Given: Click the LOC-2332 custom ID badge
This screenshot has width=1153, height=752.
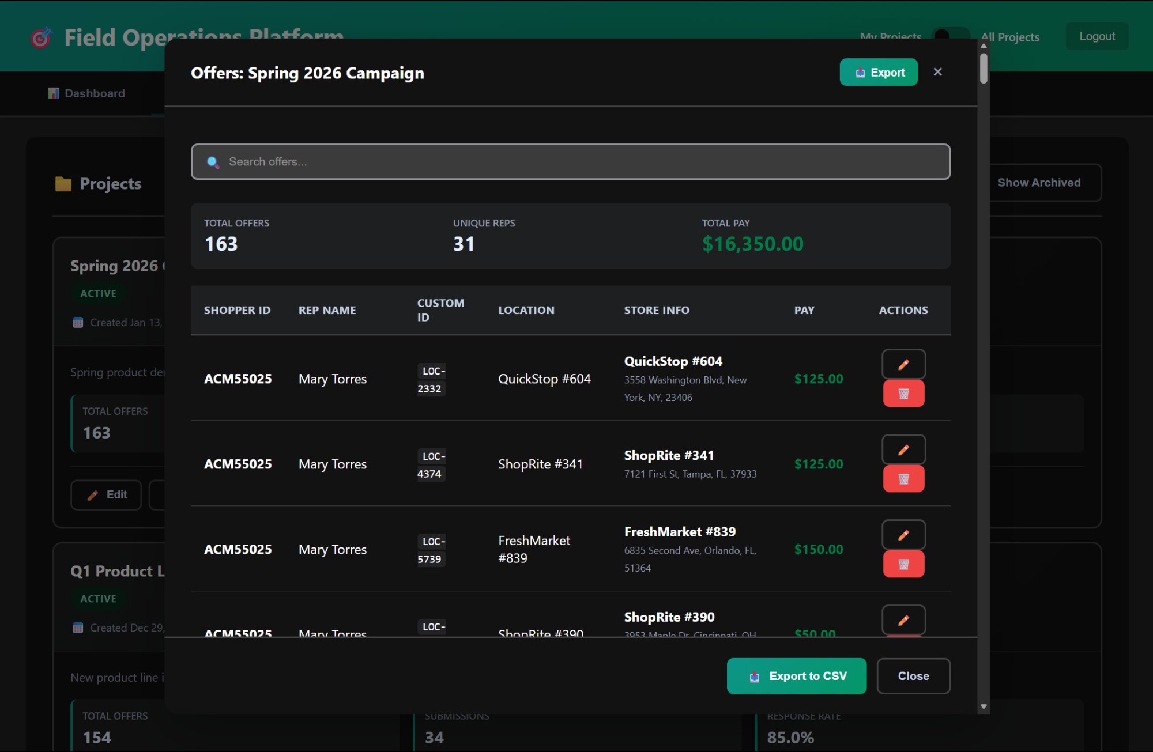Looking at the screenshot, I should pyautogui.click(x=431, y=380).
